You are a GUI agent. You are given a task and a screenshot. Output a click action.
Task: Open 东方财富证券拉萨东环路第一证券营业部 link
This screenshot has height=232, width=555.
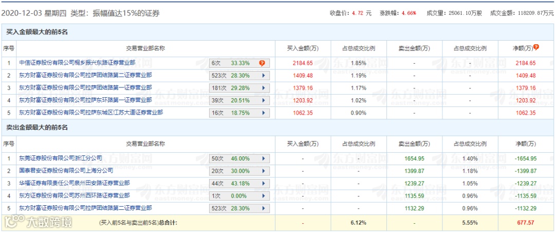tap(86, 100)
